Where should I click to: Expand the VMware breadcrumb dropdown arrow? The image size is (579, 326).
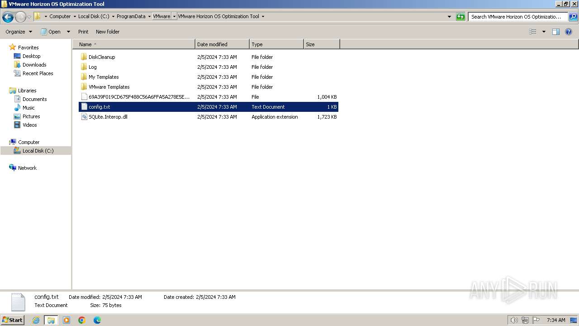(x=174, y=16)
